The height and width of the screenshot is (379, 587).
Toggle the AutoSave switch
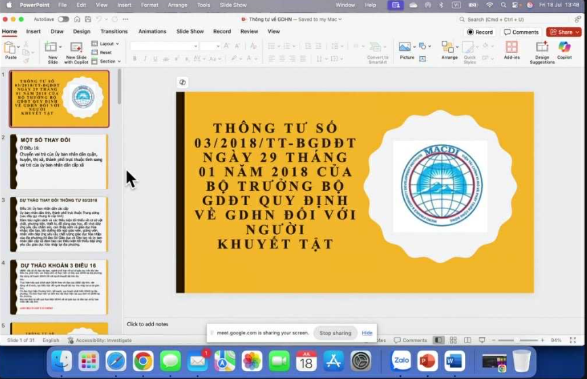coord(63,19)
